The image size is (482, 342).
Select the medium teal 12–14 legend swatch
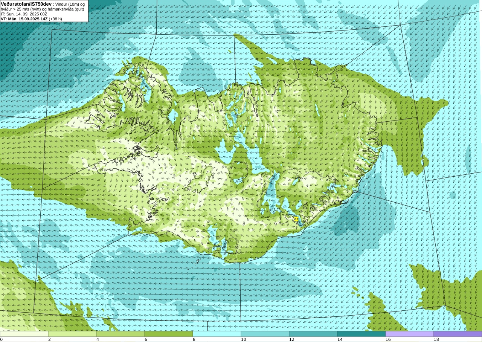[x=313, y=334]
